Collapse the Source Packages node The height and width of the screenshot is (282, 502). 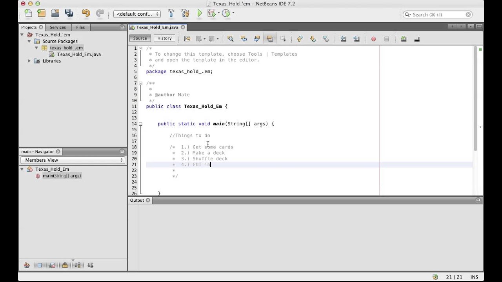(x=29, y=41)
